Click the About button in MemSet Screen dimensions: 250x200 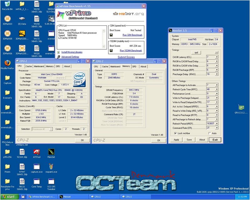(202, 140)
